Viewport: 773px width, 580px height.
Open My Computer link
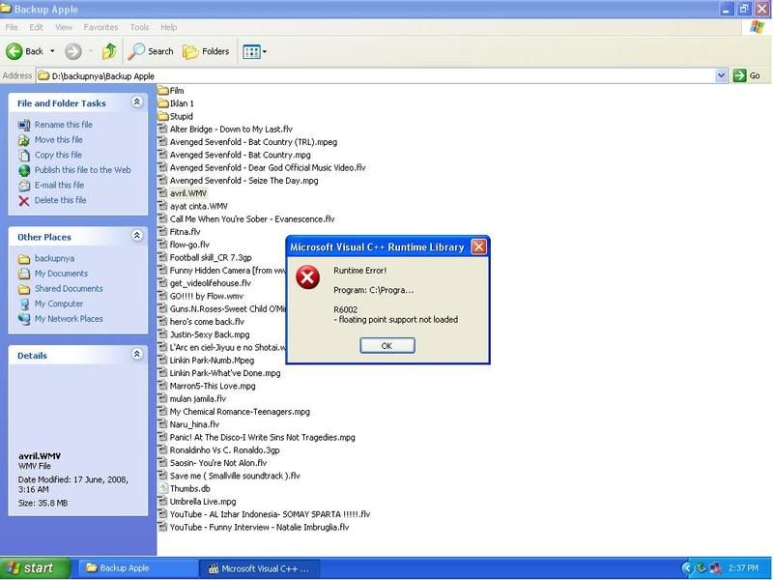[59, 304]
